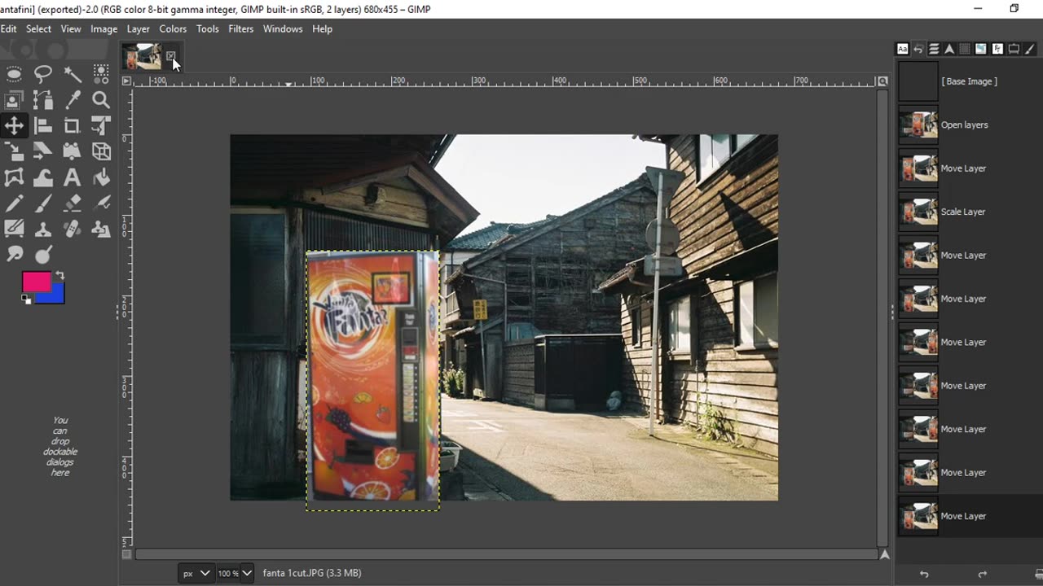The image size is (1043, 586).
Task: Click the zoom-on-resize magnifier at the ruler corner
Action: [x=882, y=81]
